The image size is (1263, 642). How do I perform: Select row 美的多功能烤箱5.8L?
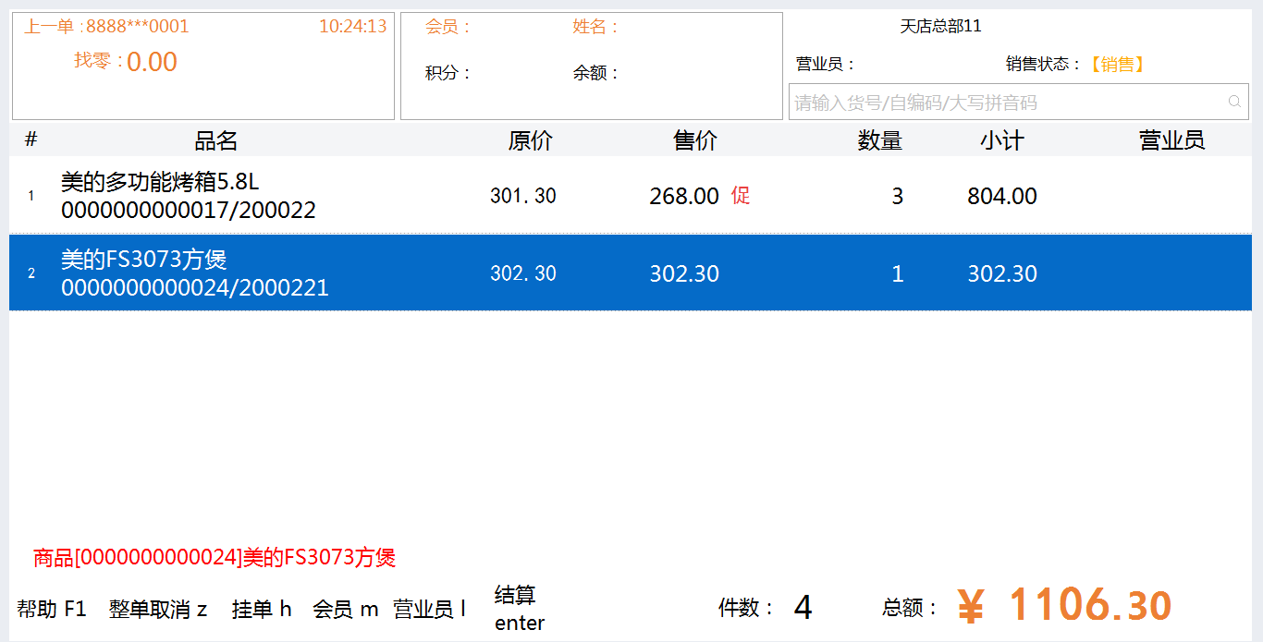631,195
